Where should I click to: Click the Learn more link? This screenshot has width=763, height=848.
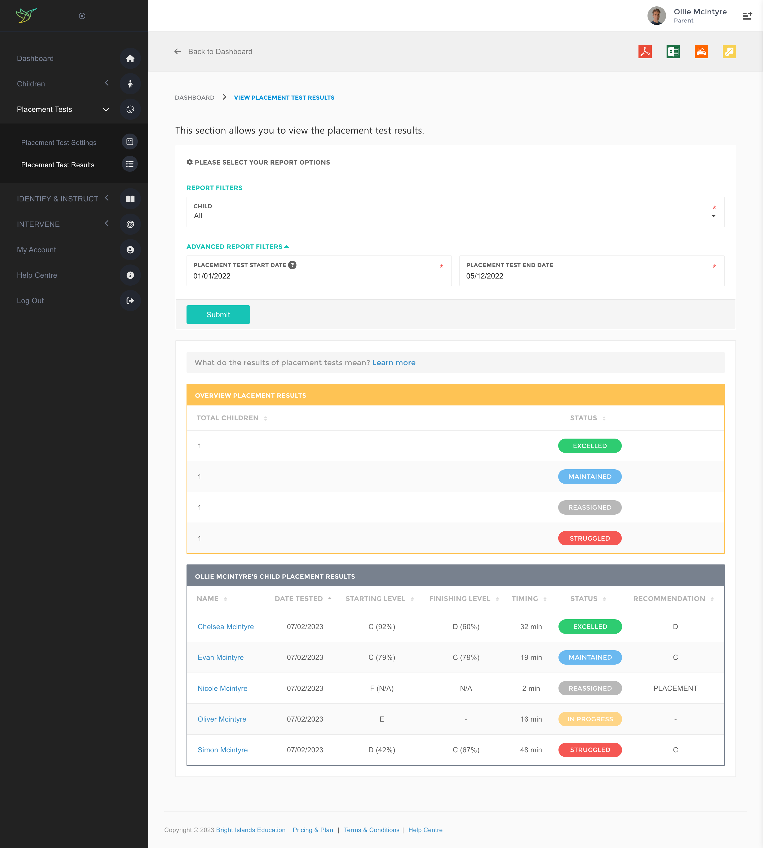tap(394, 363)
